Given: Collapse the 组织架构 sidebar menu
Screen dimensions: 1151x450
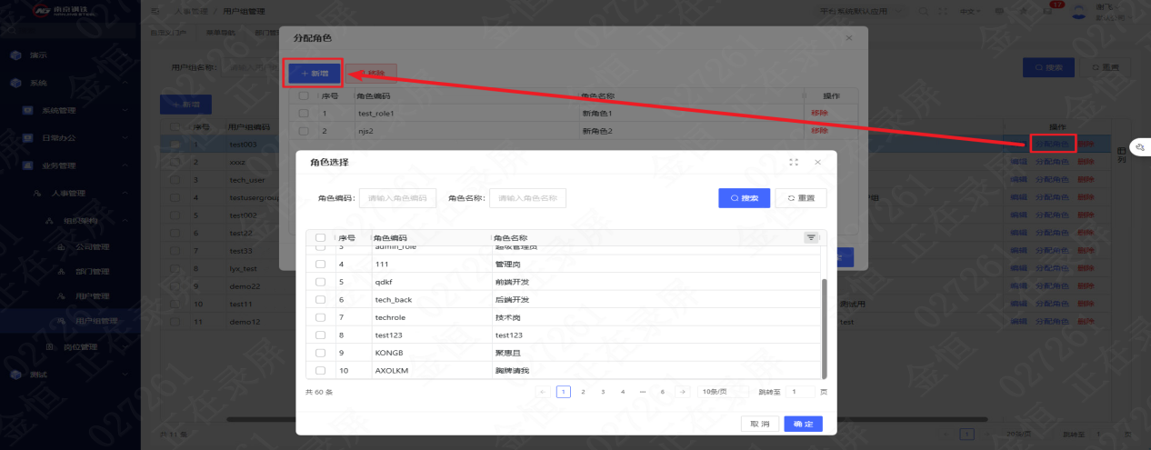Looking at the screenshot, I should pos(70,220).
